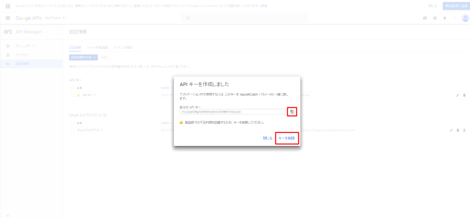Edit ウェブ クライアント 1 with pencil icon
Viewport: 470px width, 218px height.
tap(451, 130)
